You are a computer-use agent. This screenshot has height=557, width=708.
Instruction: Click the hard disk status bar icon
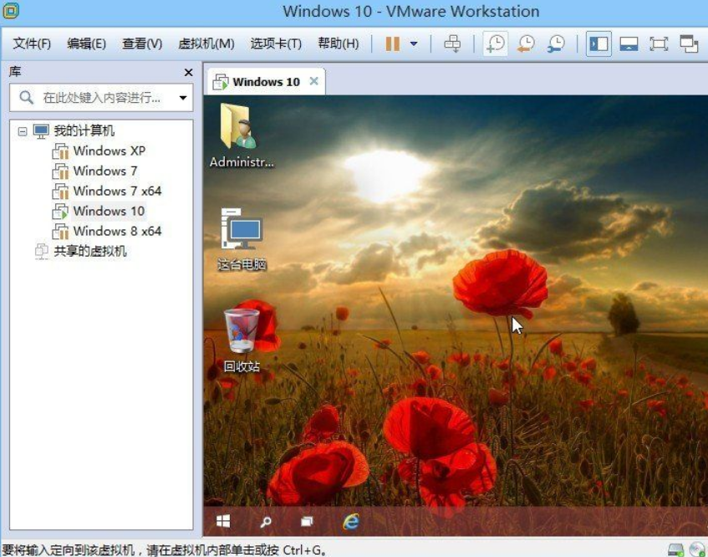[676, 549]
